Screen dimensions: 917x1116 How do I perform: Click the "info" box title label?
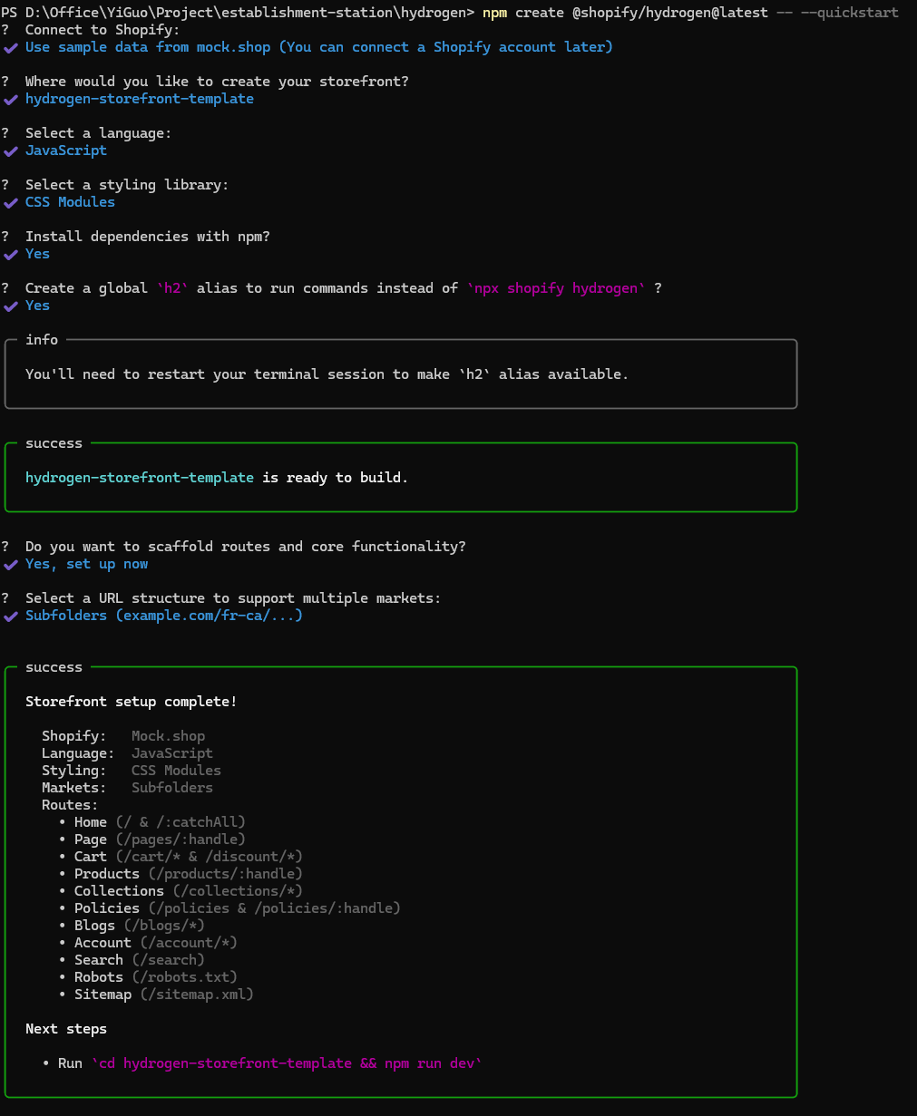42,340
